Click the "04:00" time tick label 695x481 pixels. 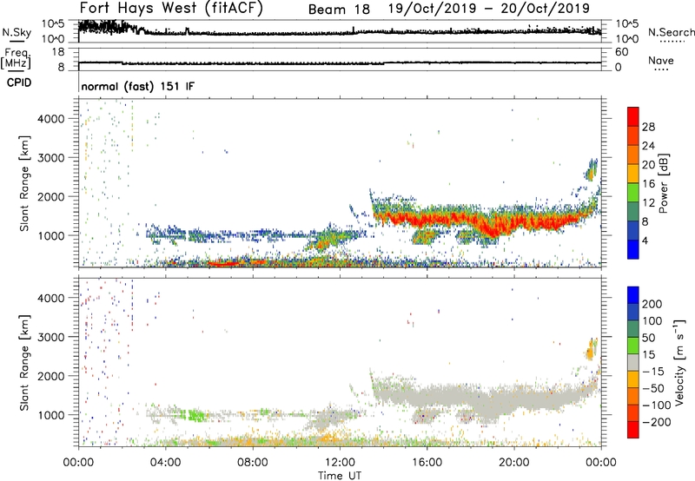(165, 463)
